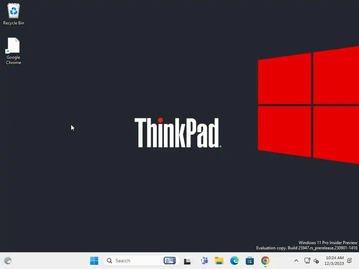Open Microsoft Store from the taskbar
The width and height of the screenshot is (359, 269).
tap(250, 261)
